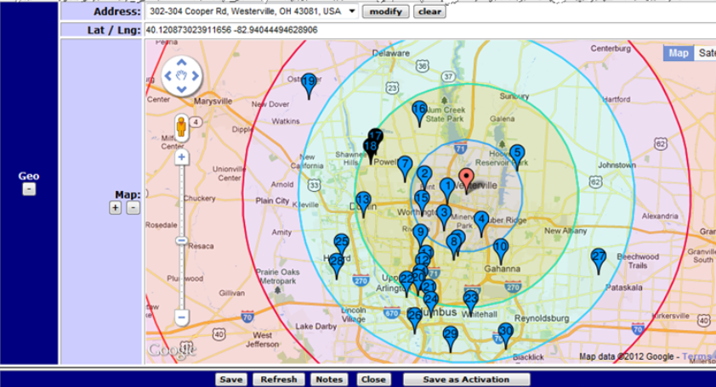716x387 pixels.
Task: Zoom in using the map plus button
Action: pyautogui.click(x=181, y=157)
